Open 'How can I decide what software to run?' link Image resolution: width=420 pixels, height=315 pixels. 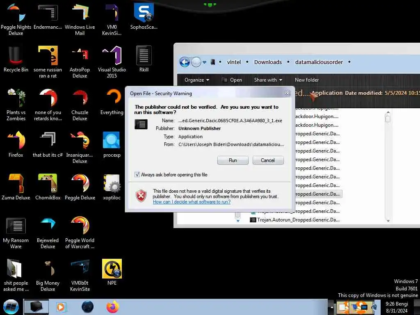(192, 202)
